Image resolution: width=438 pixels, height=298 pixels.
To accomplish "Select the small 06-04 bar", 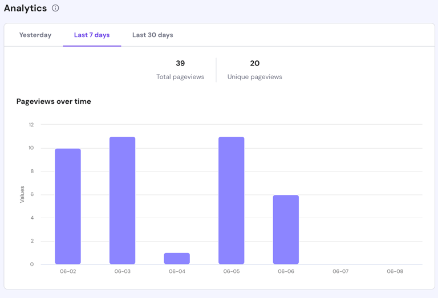I will point(177,258).
